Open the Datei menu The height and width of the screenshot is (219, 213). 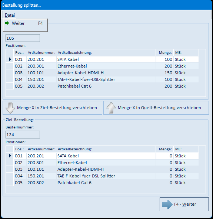10,15
